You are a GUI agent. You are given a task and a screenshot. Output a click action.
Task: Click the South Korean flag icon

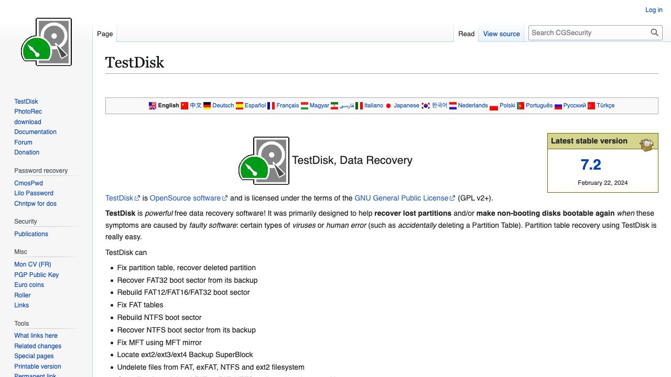click(x=426, y=106)
